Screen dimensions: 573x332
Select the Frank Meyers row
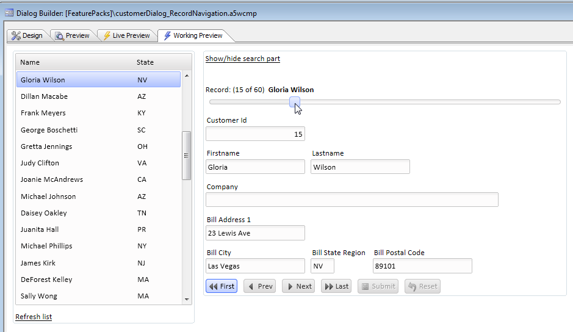99,113
